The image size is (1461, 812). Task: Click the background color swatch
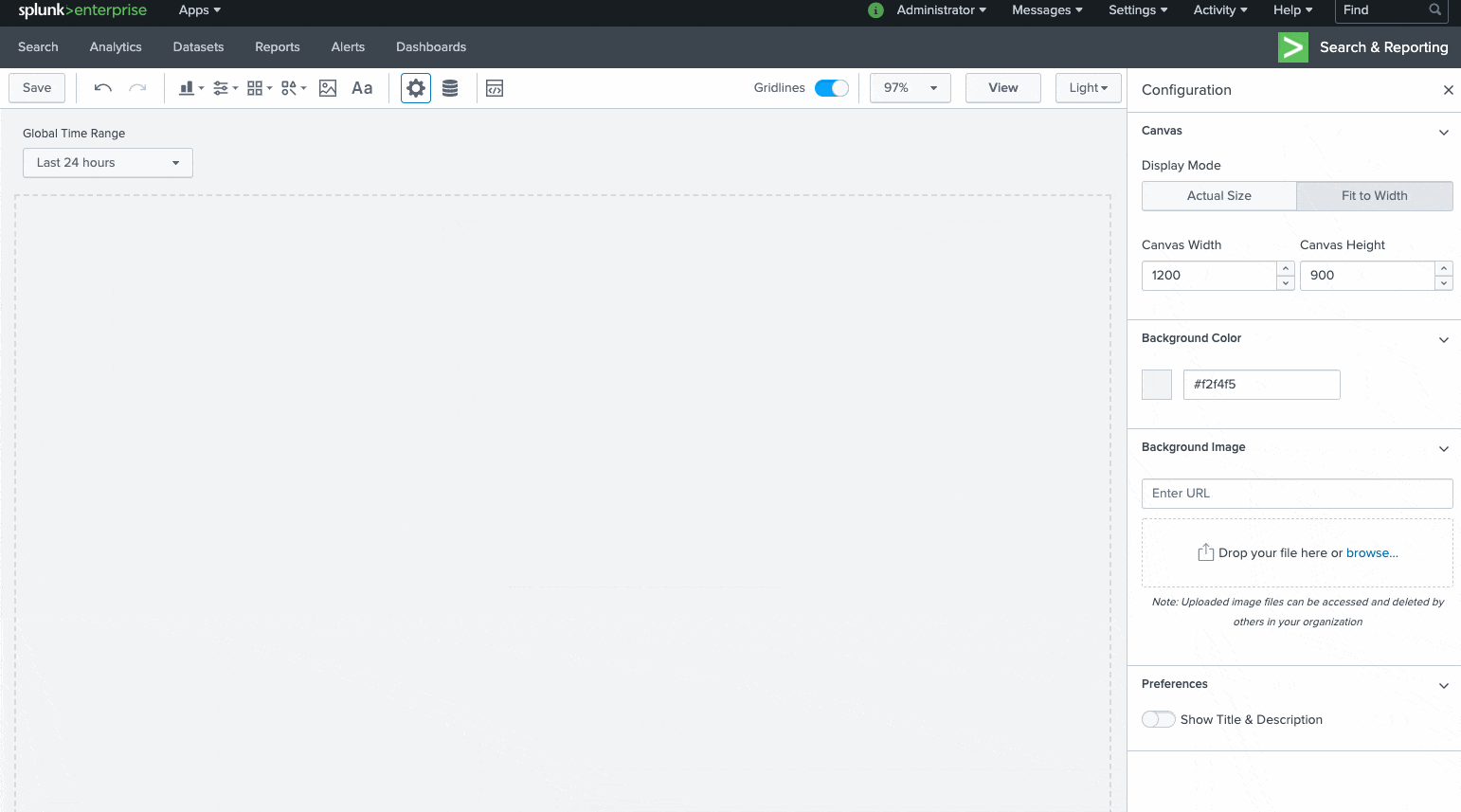point(1157,385)
